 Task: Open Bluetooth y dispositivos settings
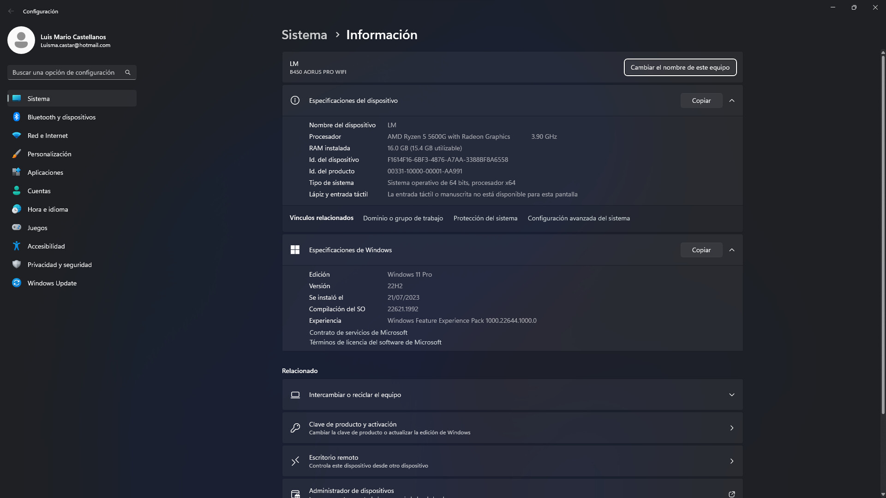pyautogui.click(x=72, y=117)
